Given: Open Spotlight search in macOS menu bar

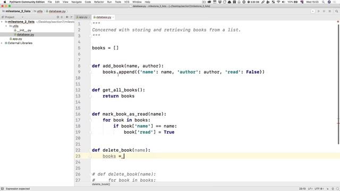Looking at the screenshot, I should point(324,2).
